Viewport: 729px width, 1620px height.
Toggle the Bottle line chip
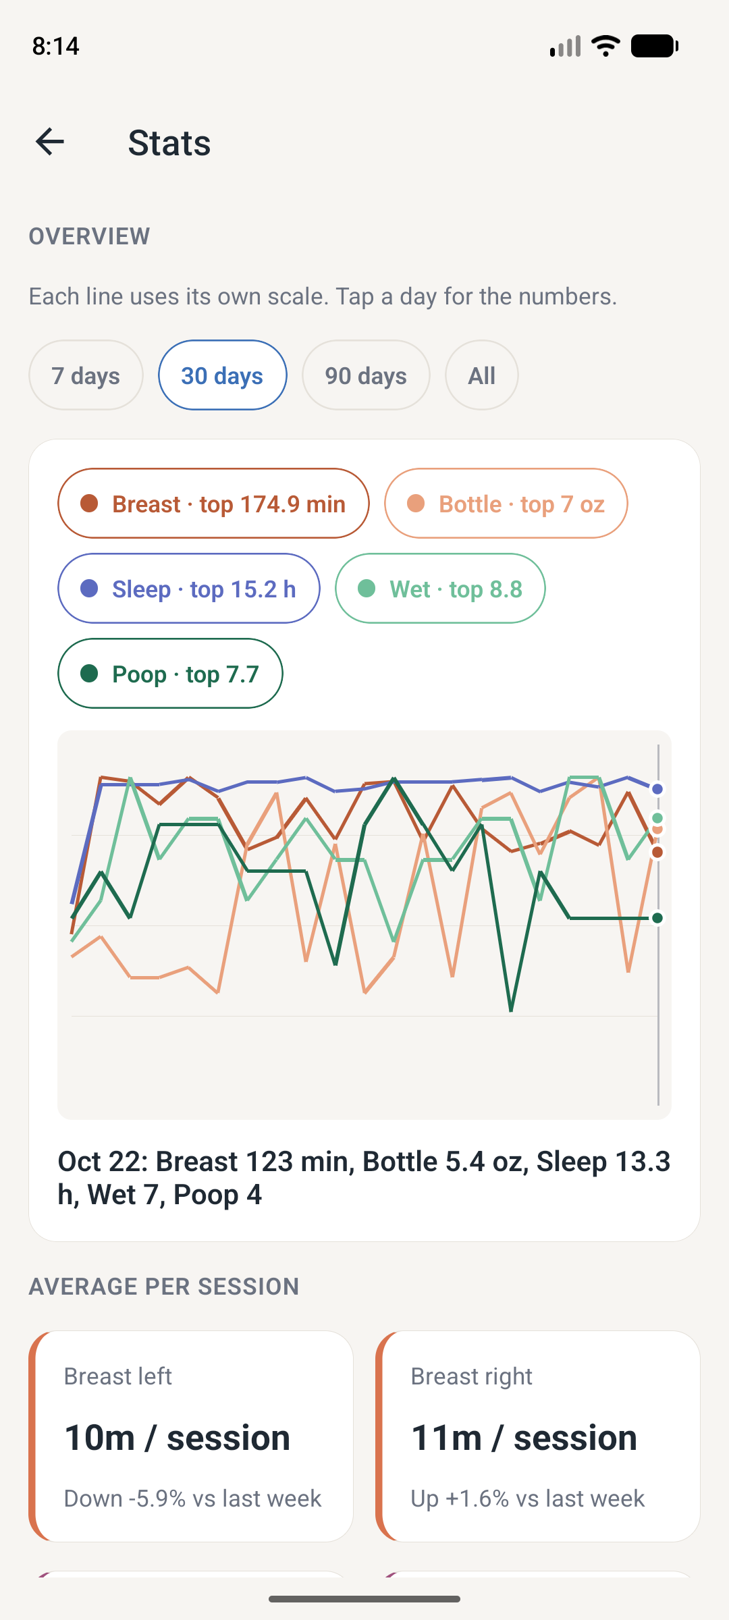[506, 504]
